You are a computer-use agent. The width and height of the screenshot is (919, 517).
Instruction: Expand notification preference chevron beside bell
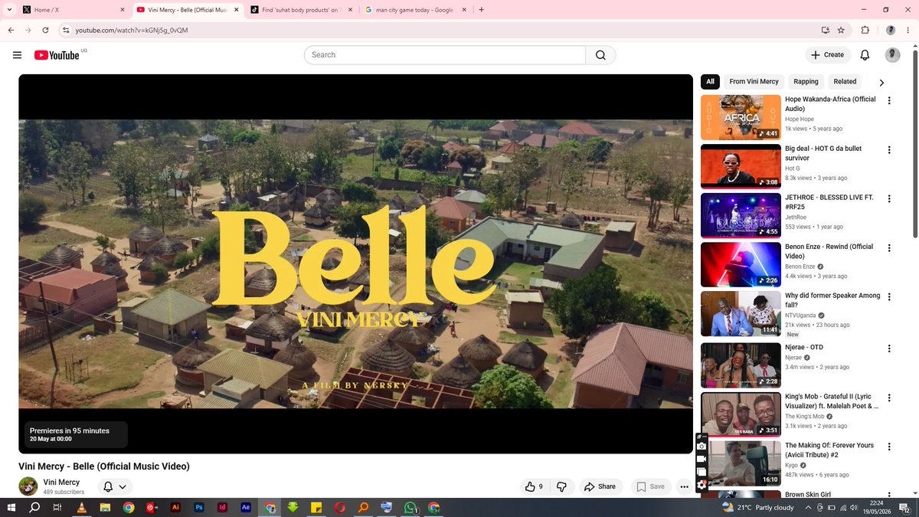coord(123,486)
